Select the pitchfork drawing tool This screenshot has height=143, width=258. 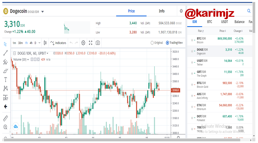[5, 62]
